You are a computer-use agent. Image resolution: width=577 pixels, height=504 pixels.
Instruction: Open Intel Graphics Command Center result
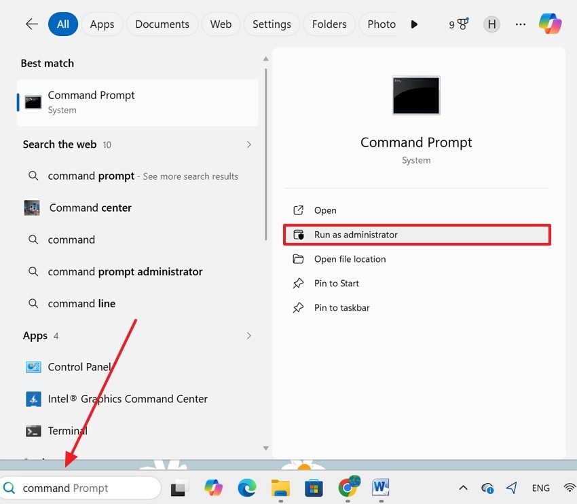[138, 399]
